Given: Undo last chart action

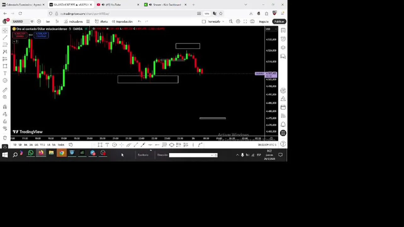Looking at the screenshot, I should [x=139, y=21].
